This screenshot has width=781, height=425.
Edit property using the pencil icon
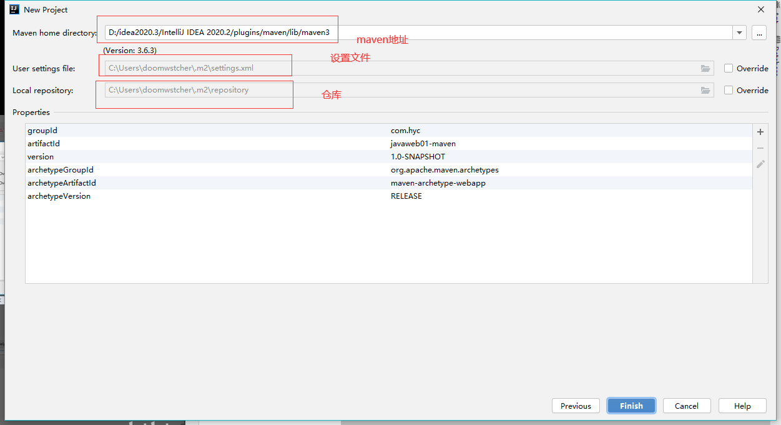[x=760, y=164]
